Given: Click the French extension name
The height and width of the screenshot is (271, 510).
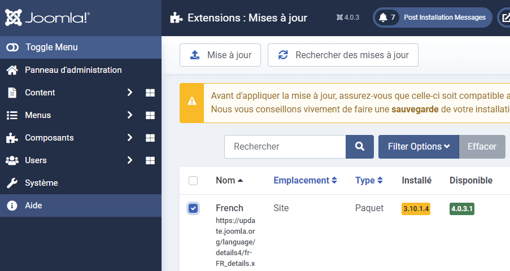Looking at the screenshot, I should tap(230, 208).
